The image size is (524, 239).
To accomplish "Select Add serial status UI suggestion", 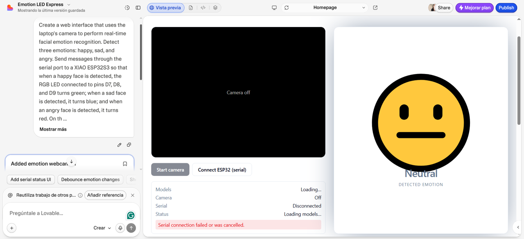I will (31, 180).
